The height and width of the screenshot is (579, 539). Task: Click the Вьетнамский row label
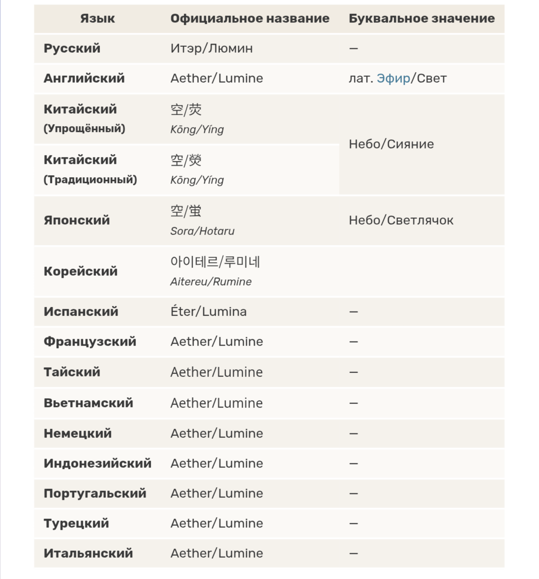pyautogui.click(x=89, y=403)
